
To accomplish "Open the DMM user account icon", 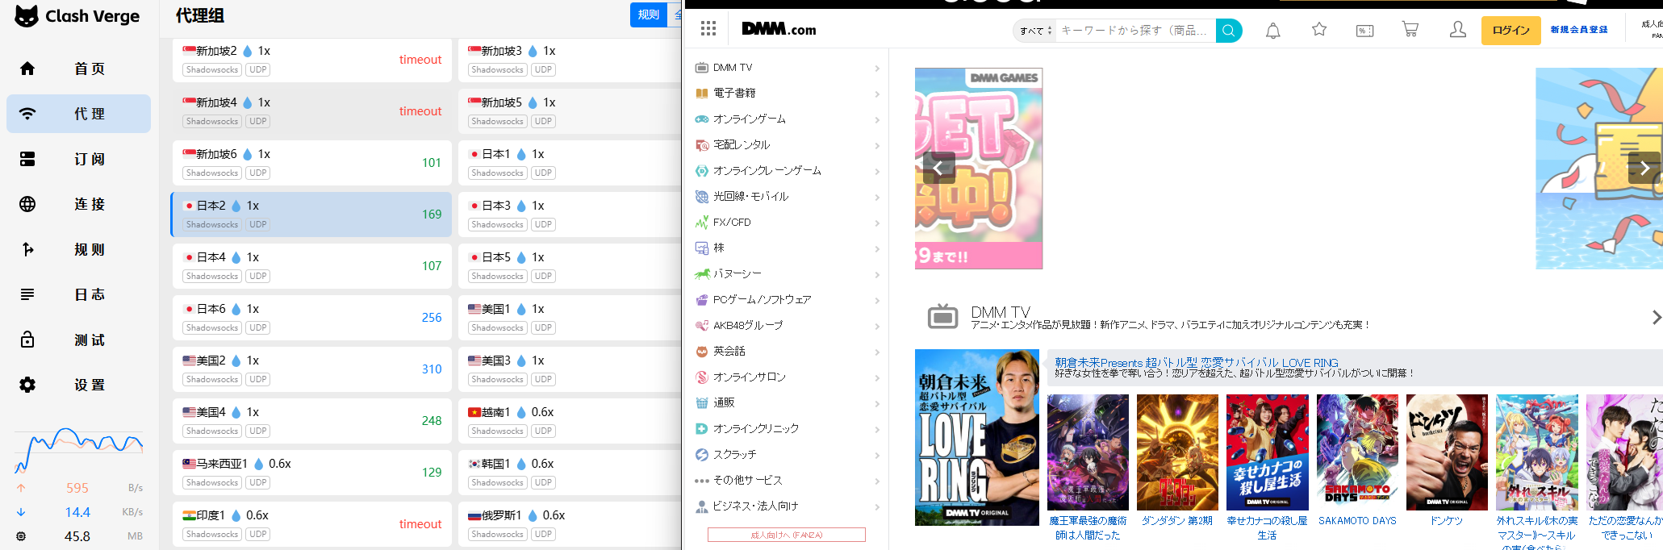I will click(1457, 30).
